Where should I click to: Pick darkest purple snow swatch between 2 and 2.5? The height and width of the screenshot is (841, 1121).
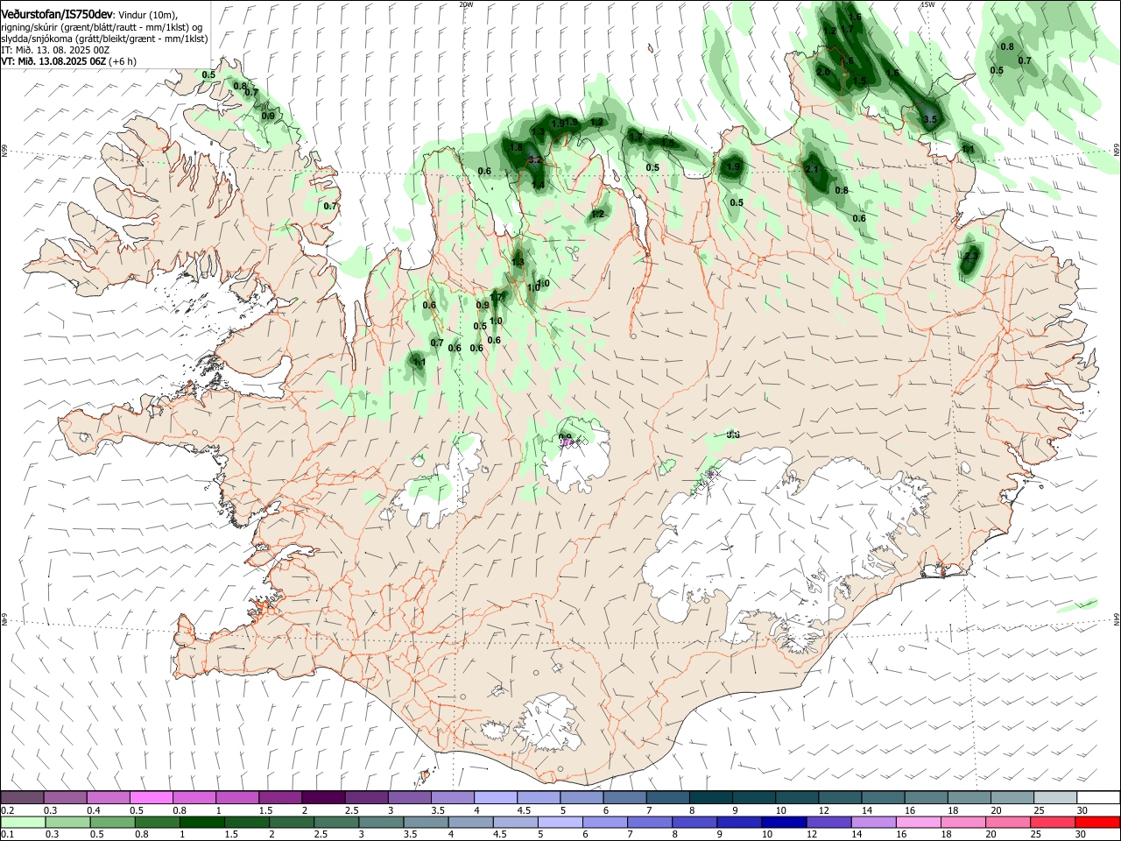[323, 798]
